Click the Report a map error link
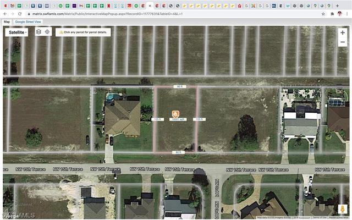This screenshot has height=220, width=352. tap(339, 217)
